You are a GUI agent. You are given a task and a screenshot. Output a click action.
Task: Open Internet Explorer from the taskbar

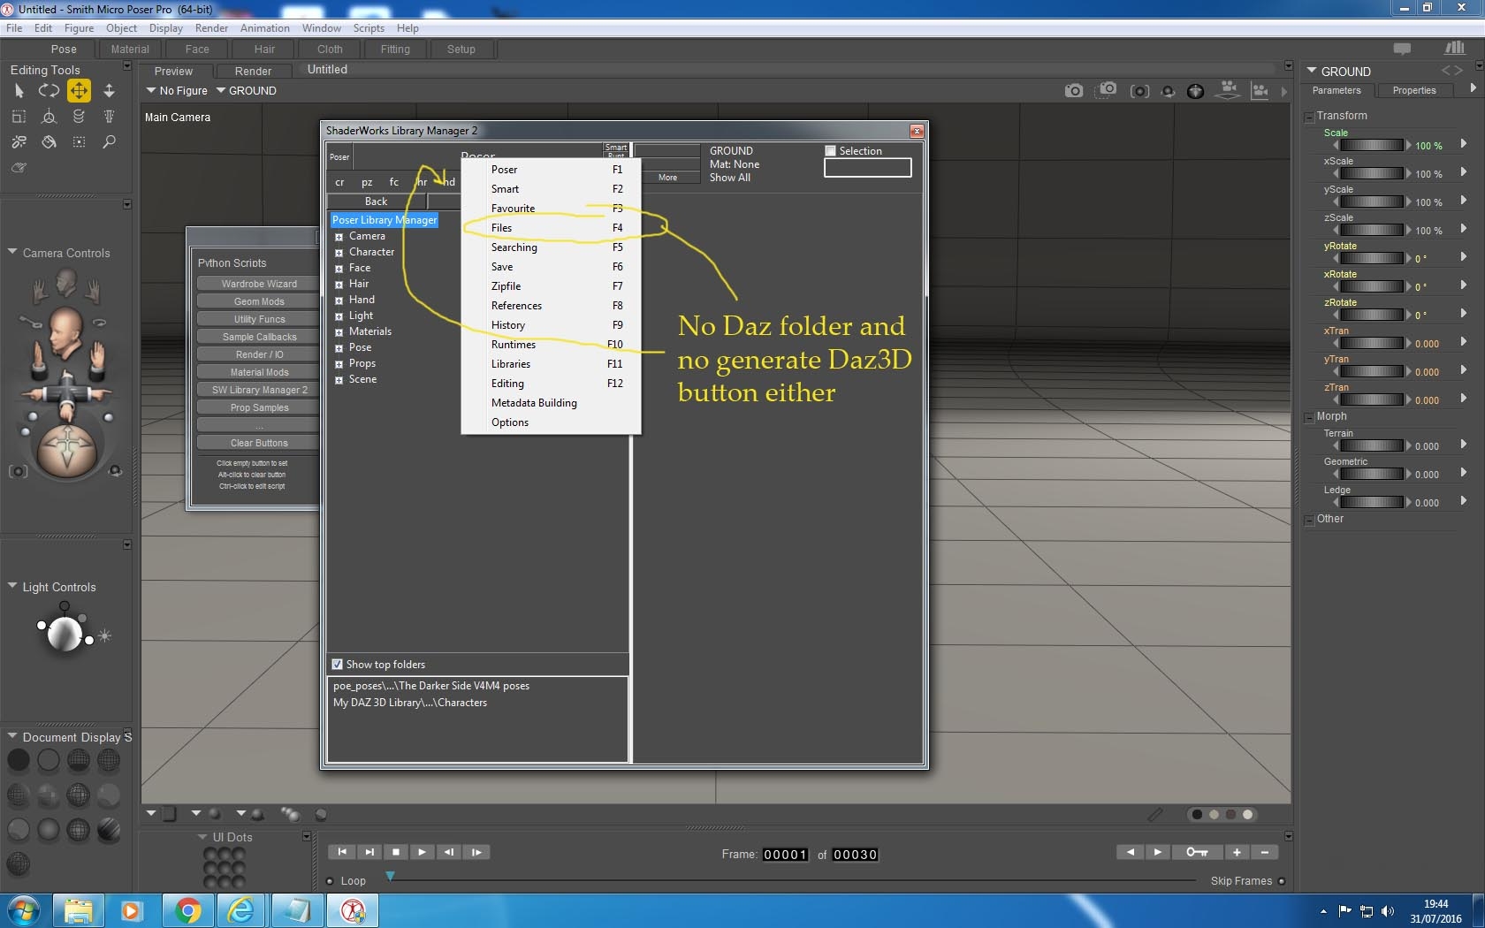click(241, 910)
